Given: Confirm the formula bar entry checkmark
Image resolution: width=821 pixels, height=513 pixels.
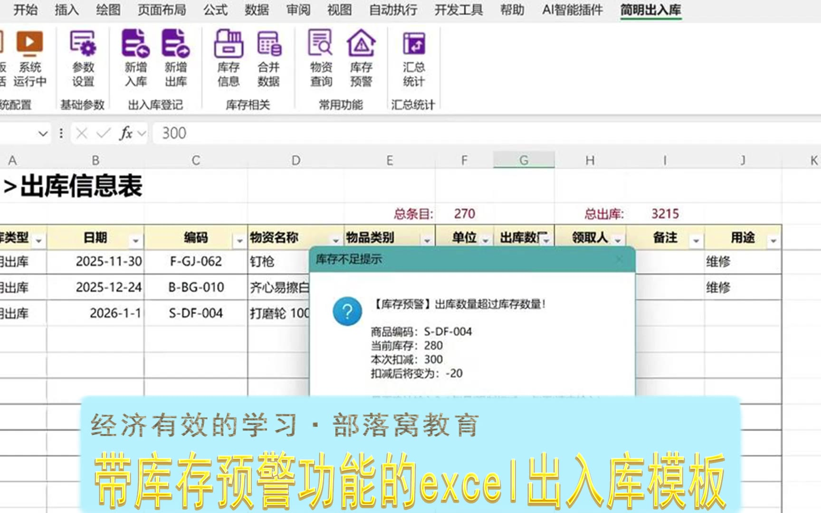Looking at the screenshot, I should coord(103,133).
